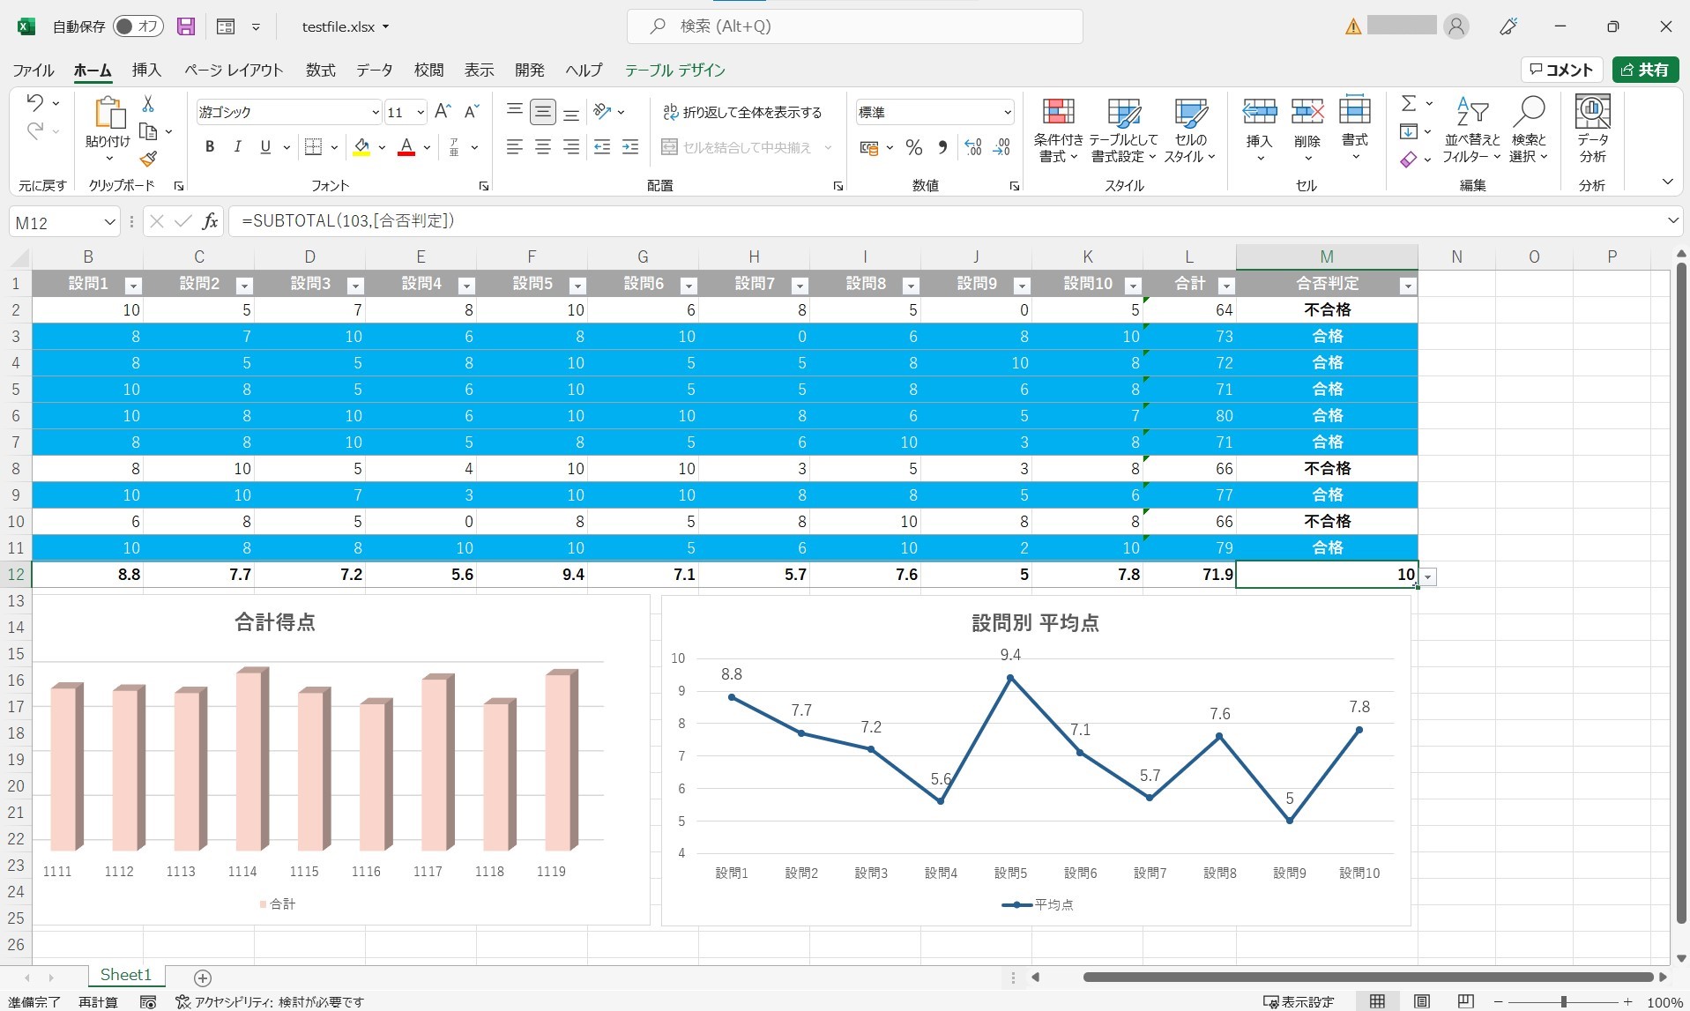Toggle Wrap Text option
The width and height of the screenshot is (1690, 1011).
click(x=742, y=112)
